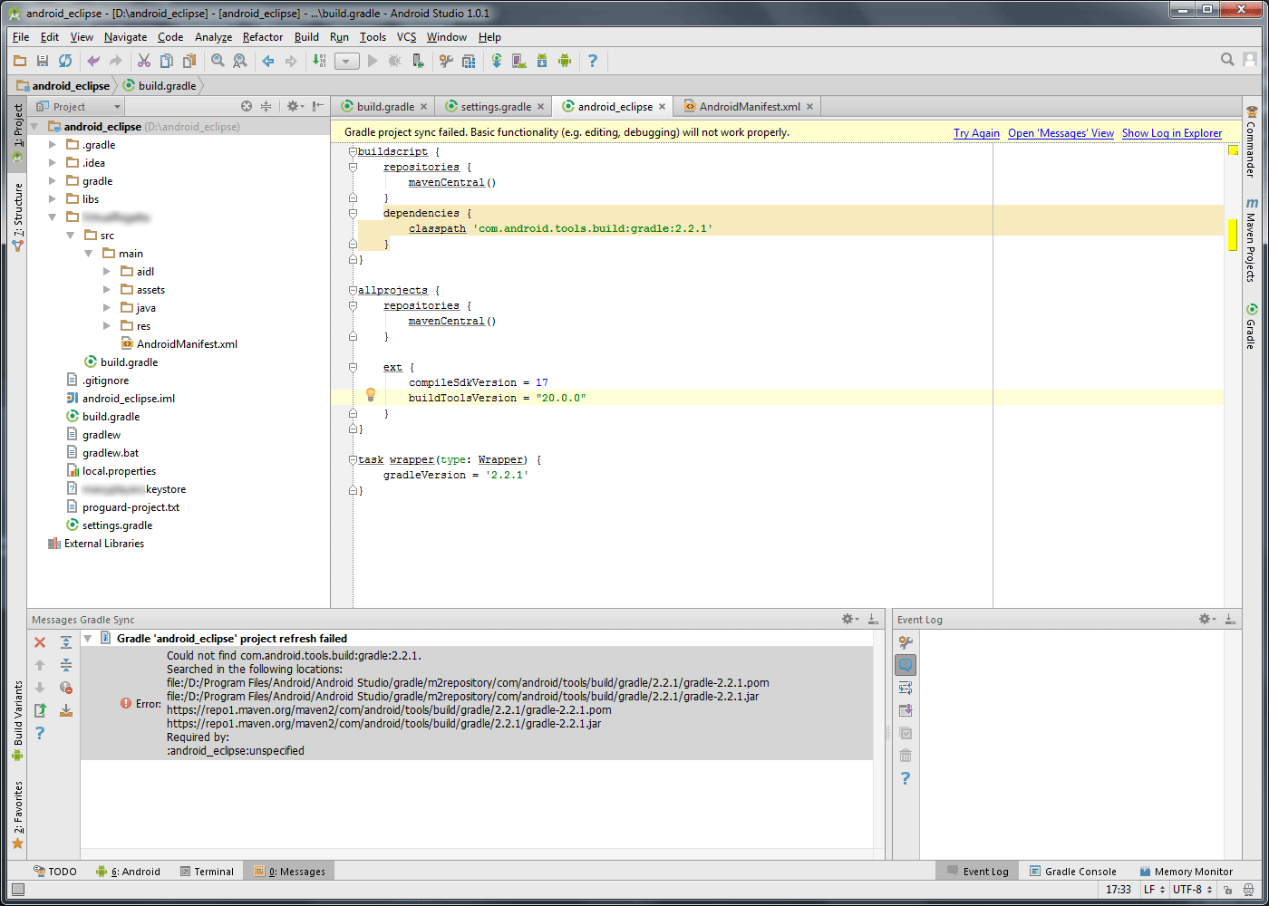This screenshot has width=1269, height=906.
Task: Click the Make Project binary-arrow icon
Action: coord(319,61)
